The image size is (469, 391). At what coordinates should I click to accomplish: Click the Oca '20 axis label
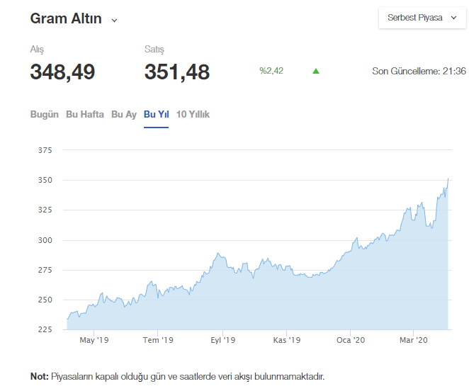(351, 341)
